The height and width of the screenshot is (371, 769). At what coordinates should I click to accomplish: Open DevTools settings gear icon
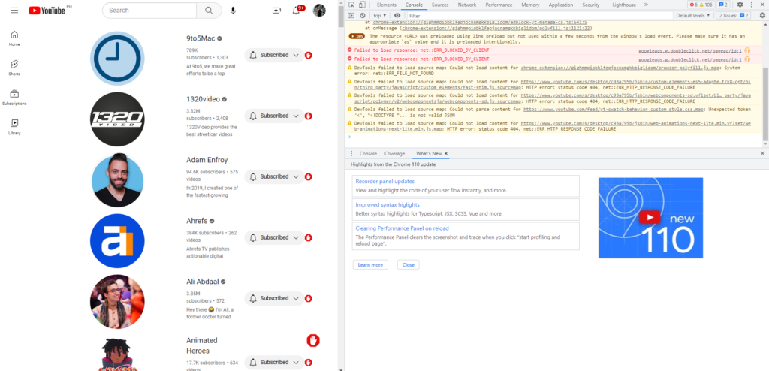740,5
